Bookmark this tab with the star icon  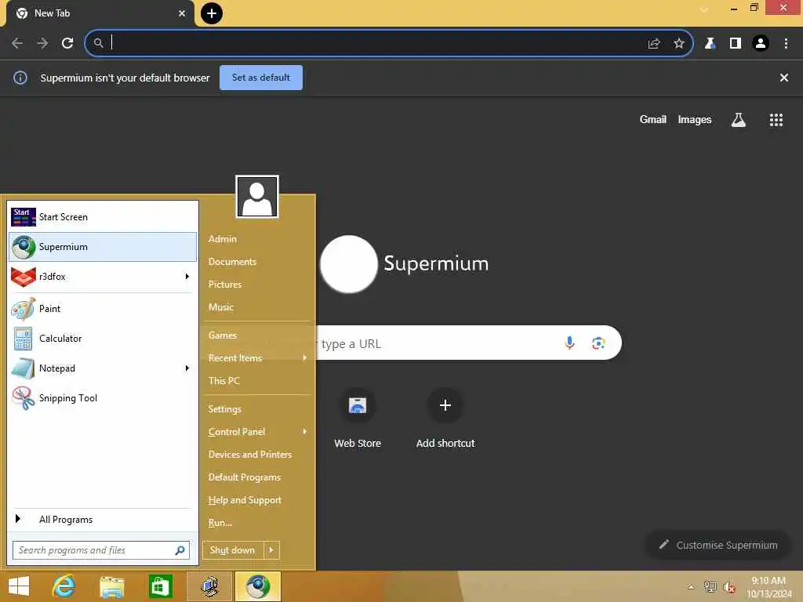click(678, 43)
